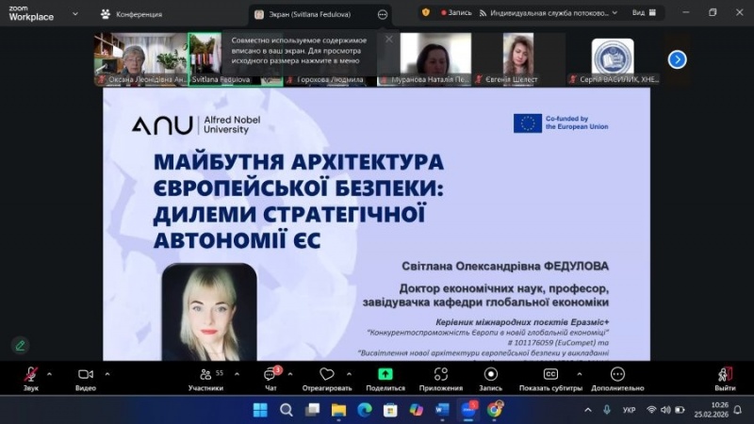
Task: Open the Чат chat panel
Action: [x=271, y=374]
